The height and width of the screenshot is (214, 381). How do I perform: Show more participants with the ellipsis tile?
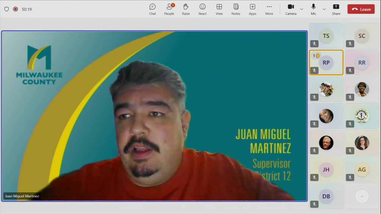tap(362, 196)
